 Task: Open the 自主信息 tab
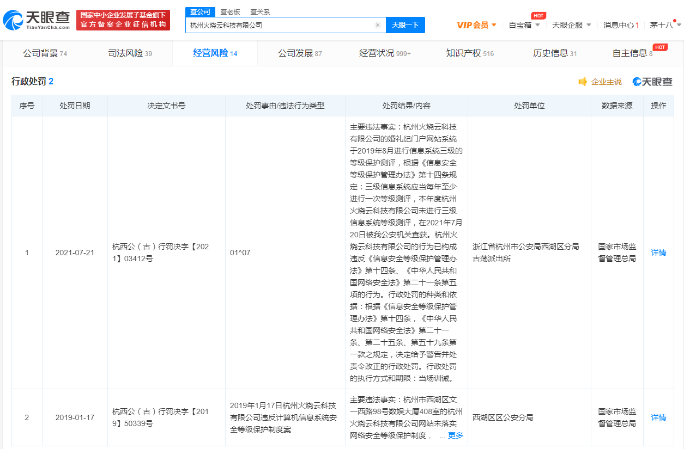pyautogui.click(x=632, y=53)
